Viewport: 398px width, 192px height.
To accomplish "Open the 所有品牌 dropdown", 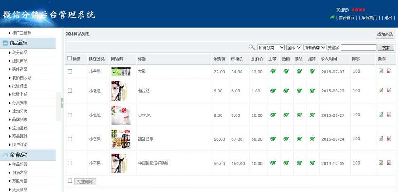I will coord(314,47).
